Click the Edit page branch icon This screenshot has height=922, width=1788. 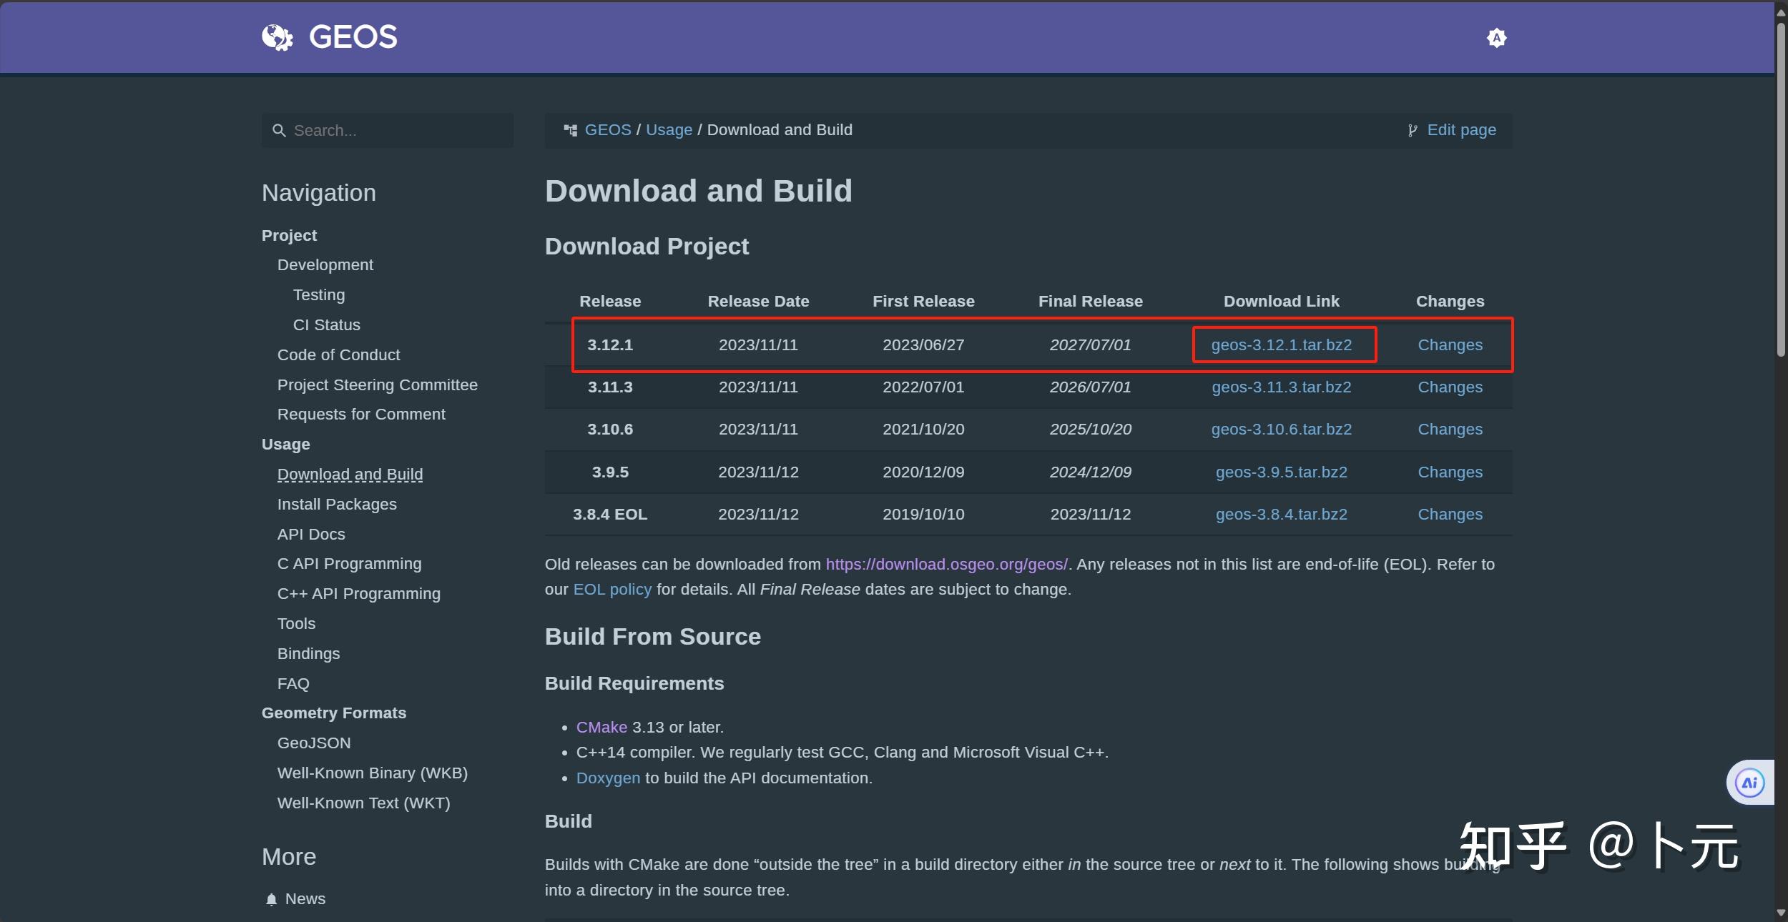point(1412,130)
